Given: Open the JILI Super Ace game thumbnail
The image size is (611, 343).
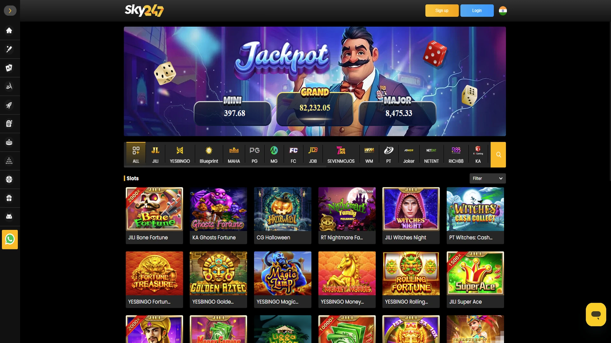Looking at the screenshot, I should (x=475, y=279).
